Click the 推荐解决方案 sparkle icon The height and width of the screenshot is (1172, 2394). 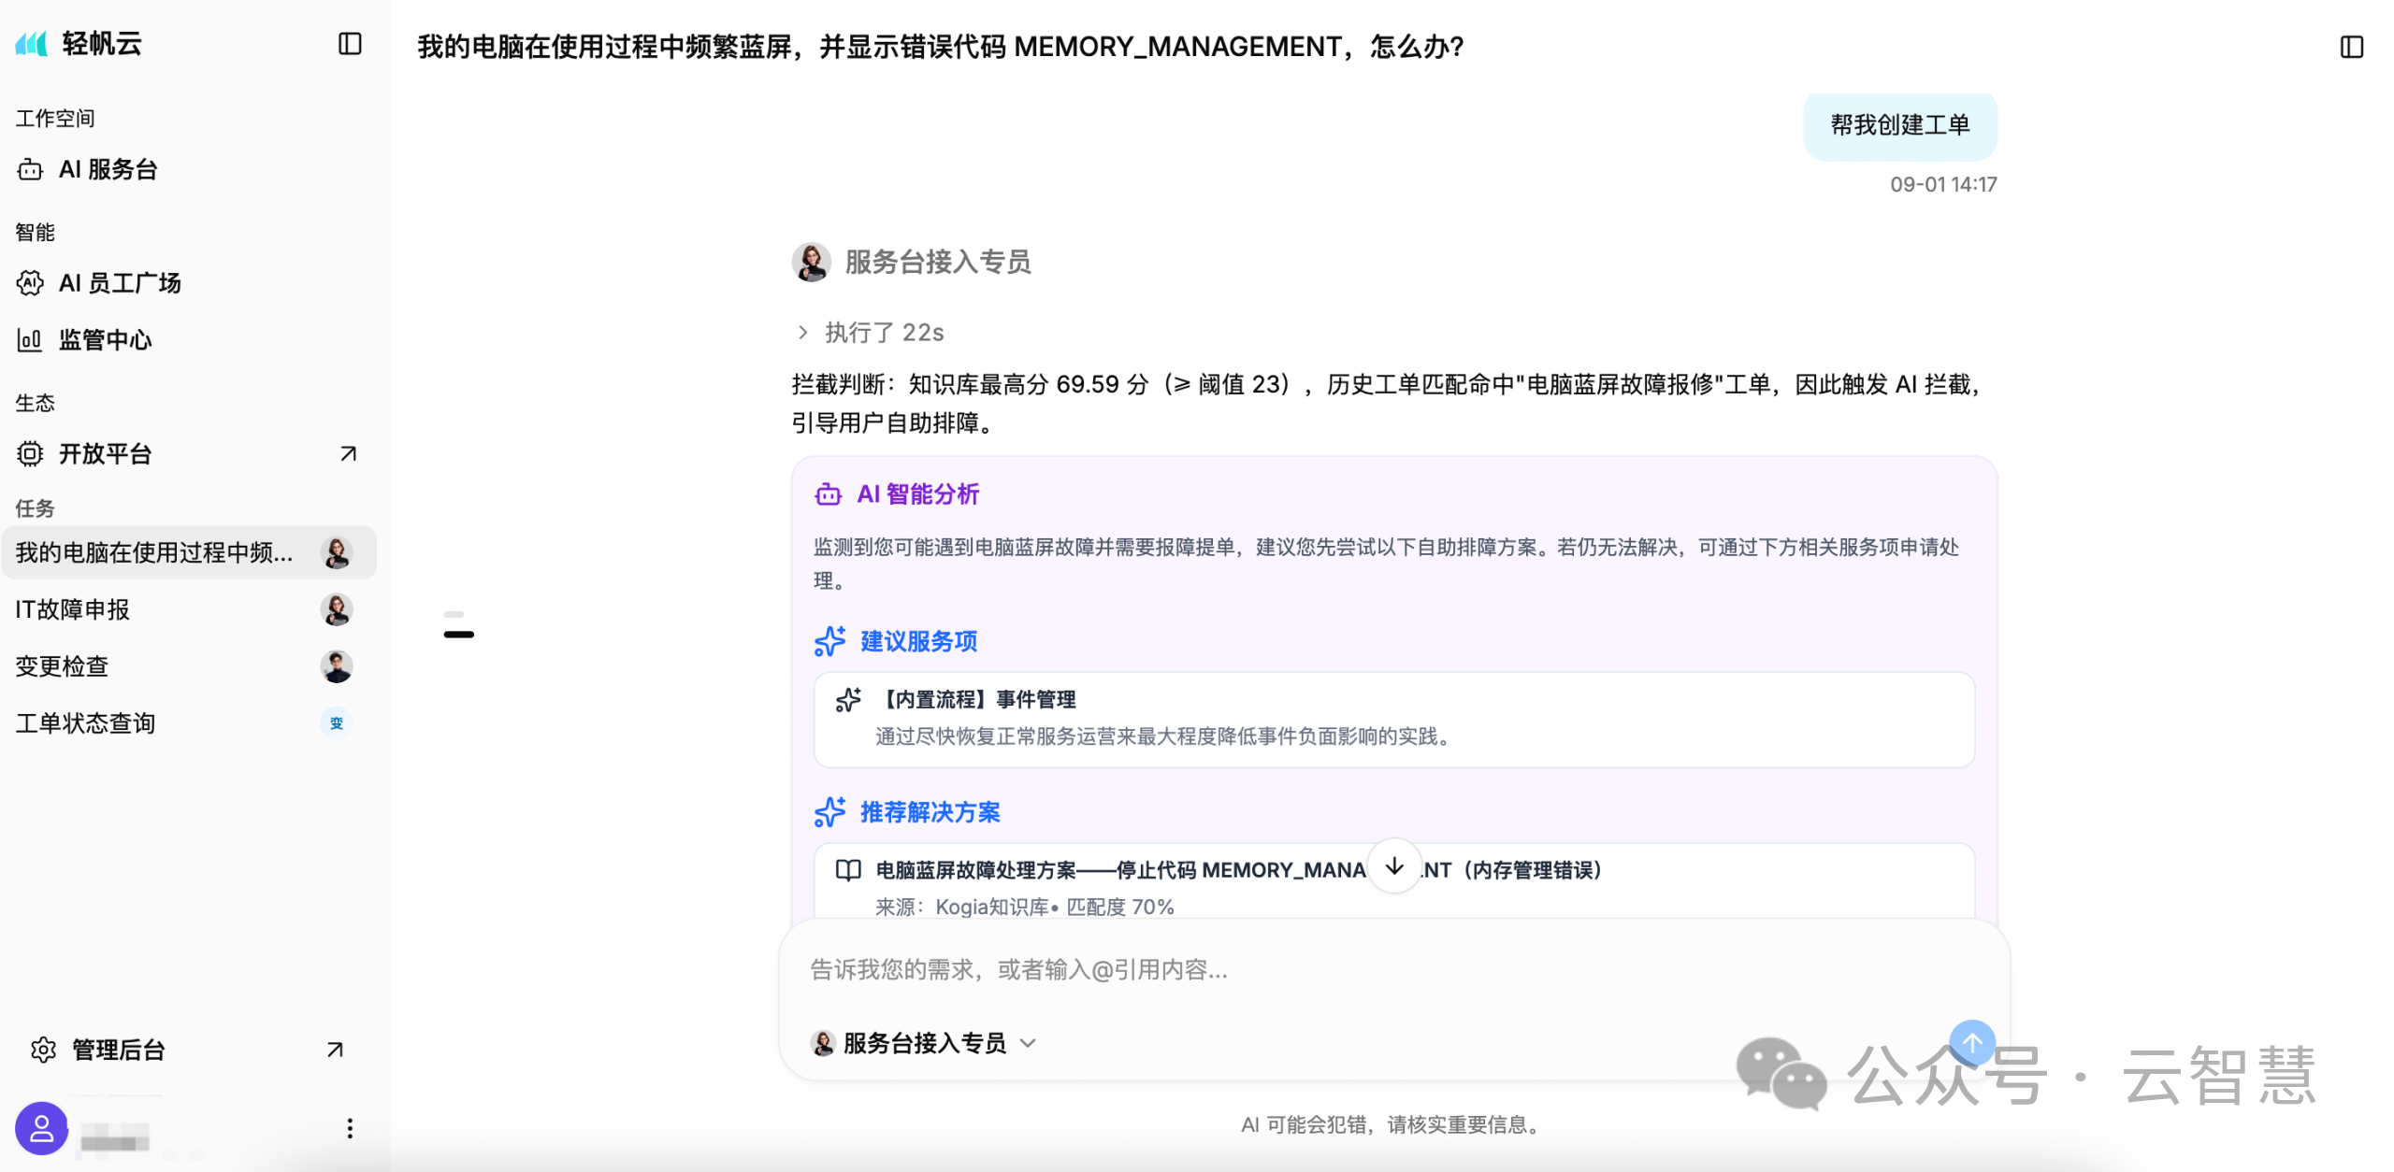(x=829, y=812)
